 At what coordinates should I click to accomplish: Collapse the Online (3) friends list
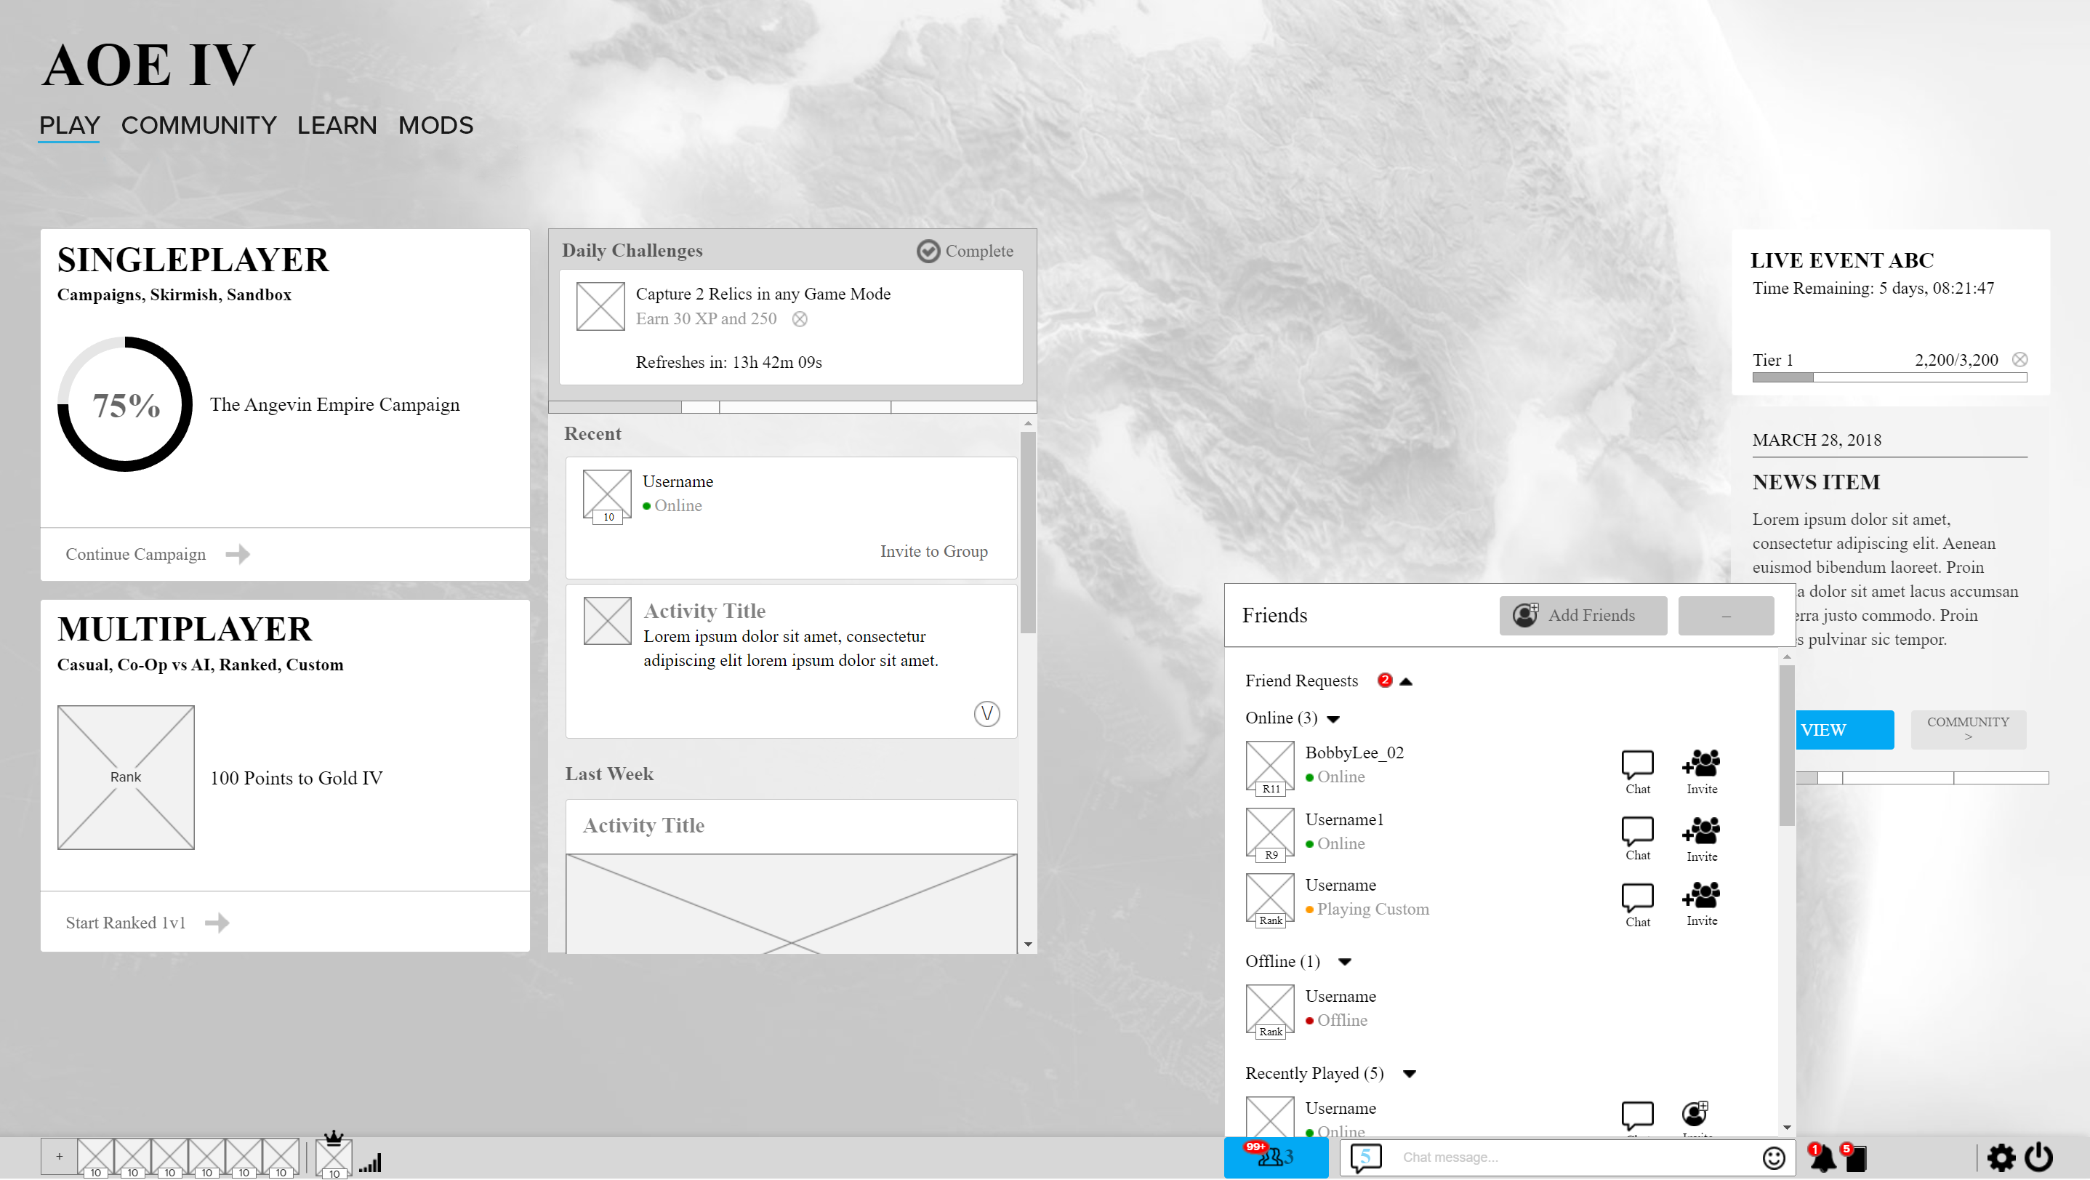(x=1334, y=718)
